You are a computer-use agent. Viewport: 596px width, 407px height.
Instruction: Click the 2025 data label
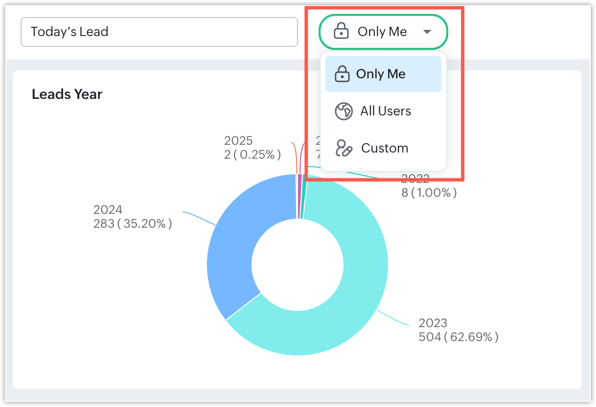coord(252,148)
